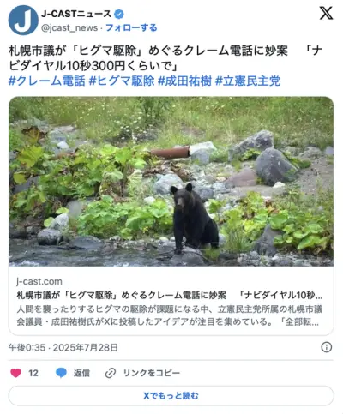Screen dimensions: 343x414
Task: Click フォローする follow link
Action: click(131, 27)
